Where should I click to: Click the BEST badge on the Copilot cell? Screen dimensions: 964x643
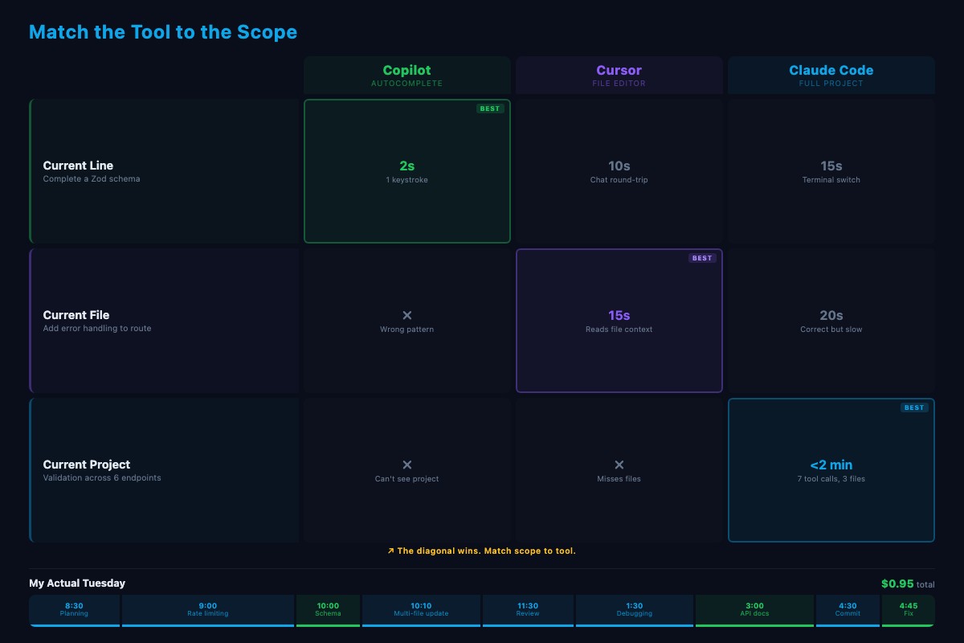click(x=490, y=109)
